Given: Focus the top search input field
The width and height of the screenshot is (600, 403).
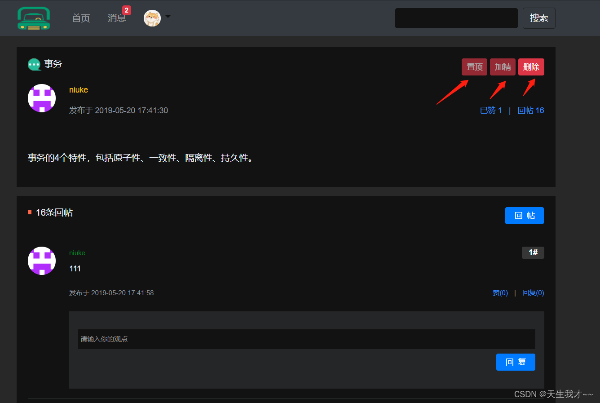Looking at the screenshot, I should [x=456, y=18].
